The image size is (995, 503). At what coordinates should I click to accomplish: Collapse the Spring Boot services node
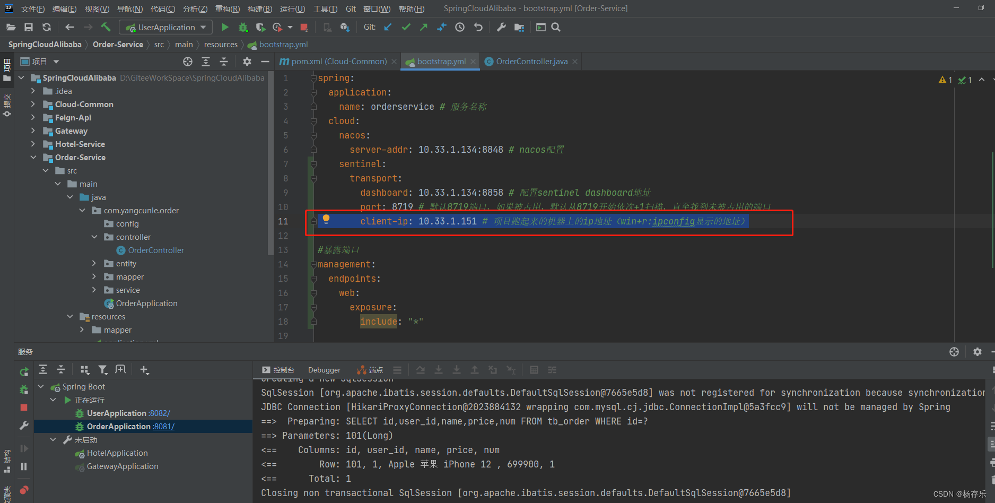(41, 386)
